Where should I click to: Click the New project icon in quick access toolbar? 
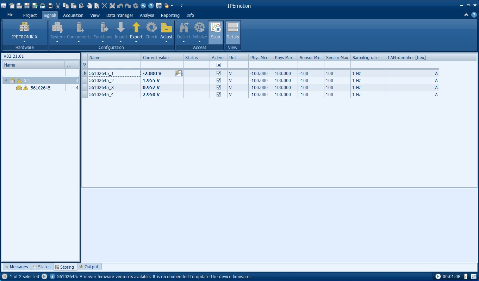point(12,6)
